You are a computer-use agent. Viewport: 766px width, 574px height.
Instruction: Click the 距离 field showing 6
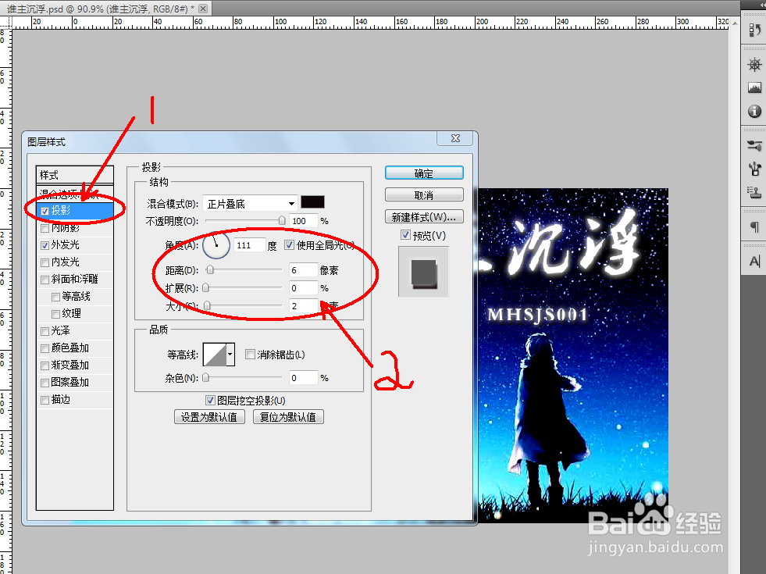tap(304, 269)
